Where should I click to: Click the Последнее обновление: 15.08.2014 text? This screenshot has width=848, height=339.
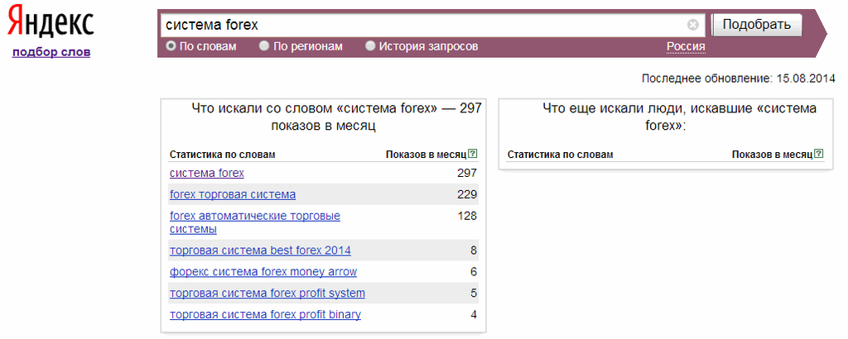tap(738, 79)
